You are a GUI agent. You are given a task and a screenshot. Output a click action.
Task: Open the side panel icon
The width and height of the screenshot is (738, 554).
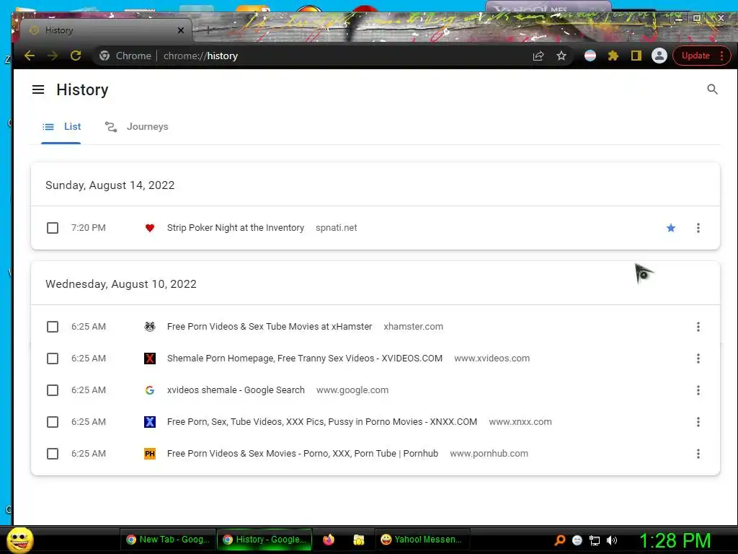coord(636,56)
